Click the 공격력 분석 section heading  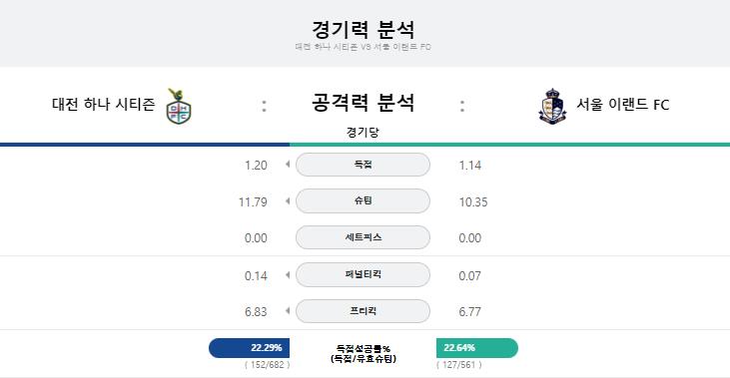pos(363,103)
